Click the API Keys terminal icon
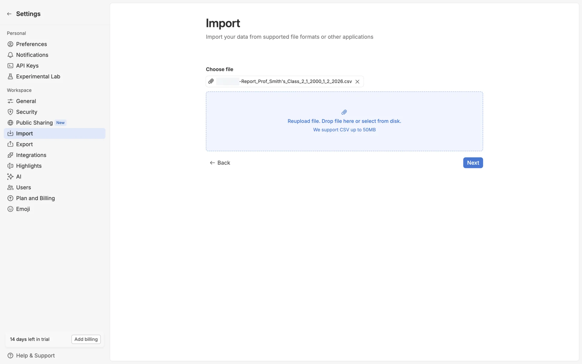Image resolution: width=582 pixels, height=364 pixels. [x=10, y=66]
